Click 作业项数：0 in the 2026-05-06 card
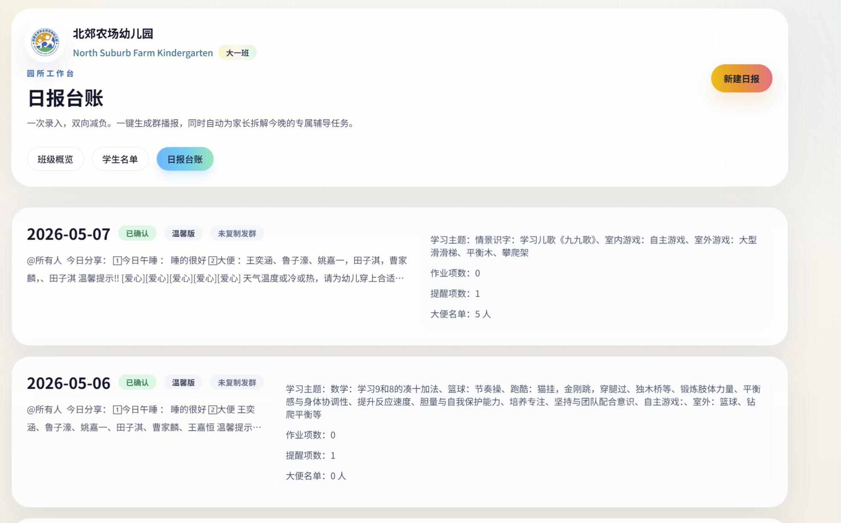Image resolution: width=841 pixels, height=523 pixels. (310, 435)
